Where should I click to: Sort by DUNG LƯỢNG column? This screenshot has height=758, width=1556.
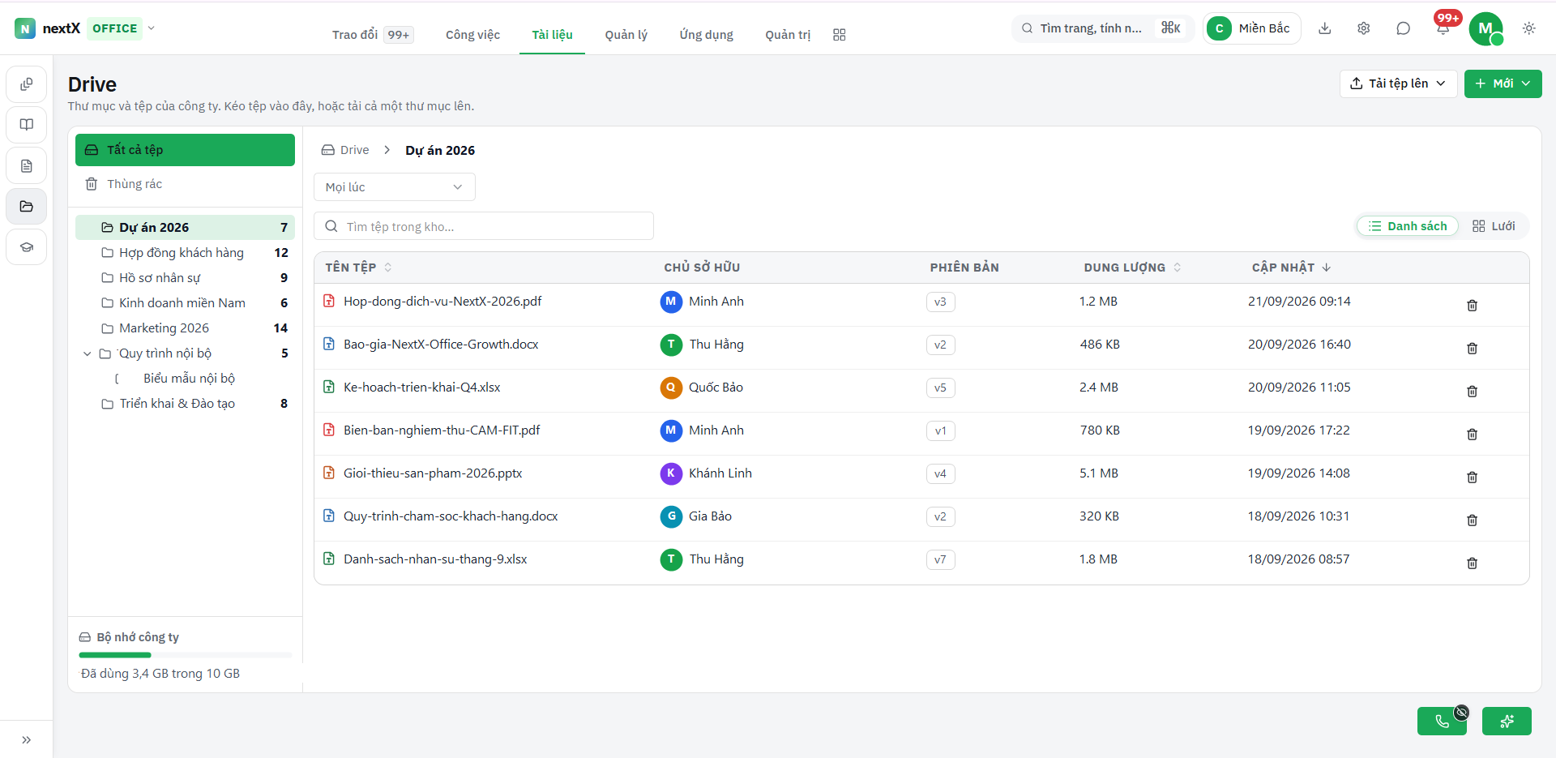click(x=1132, y=268)
